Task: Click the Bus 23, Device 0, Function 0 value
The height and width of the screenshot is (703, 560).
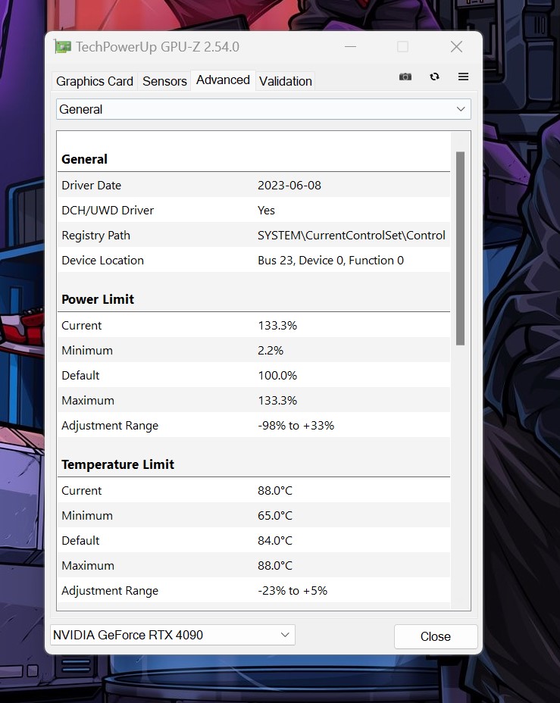Action: coord(331,261)
